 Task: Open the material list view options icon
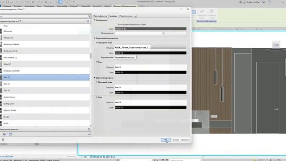[88, 21]
